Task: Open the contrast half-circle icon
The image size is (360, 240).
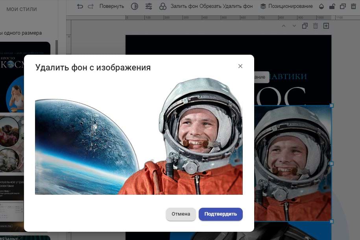Action: tap(135, 6)
